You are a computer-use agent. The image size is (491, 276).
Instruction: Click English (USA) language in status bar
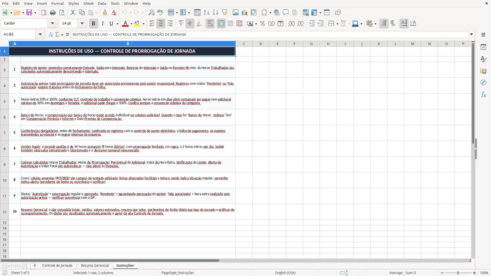[x=285, y=273]
